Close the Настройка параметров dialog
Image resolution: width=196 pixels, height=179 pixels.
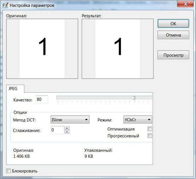[x=185, y=4]
